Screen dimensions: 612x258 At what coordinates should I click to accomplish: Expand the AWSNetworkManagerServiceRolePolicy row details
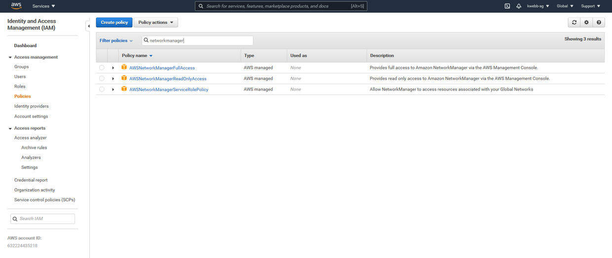113,89
